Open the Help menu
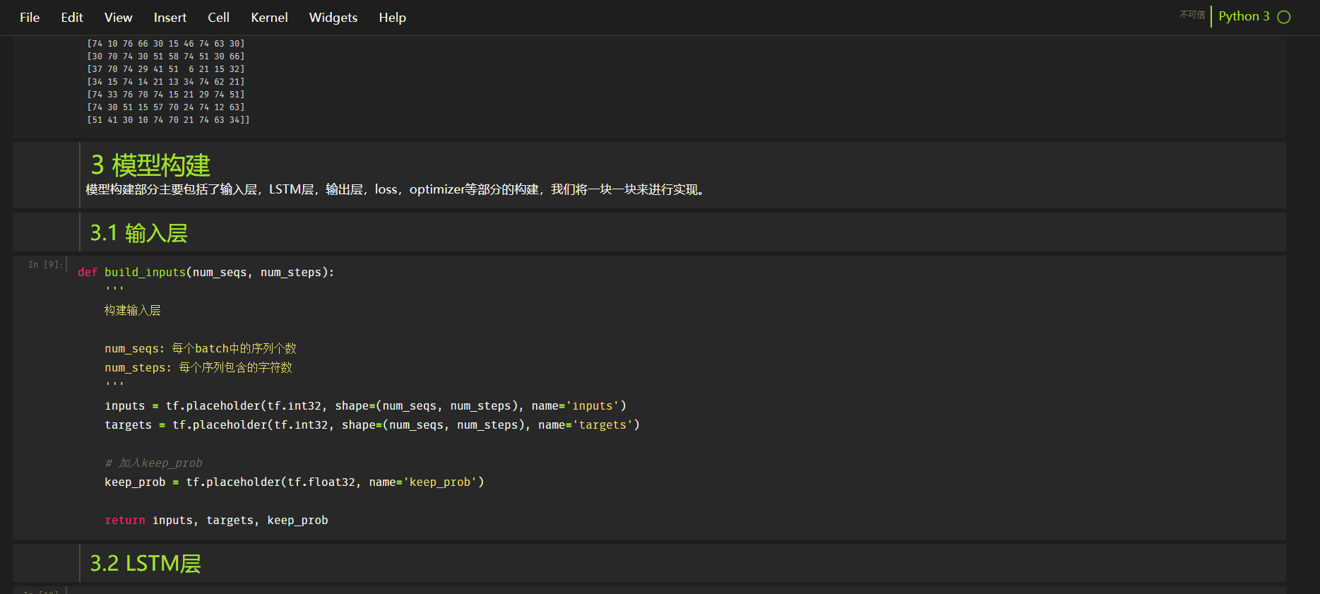Viewport: 1320px width, 594px height. click(392, 18)
